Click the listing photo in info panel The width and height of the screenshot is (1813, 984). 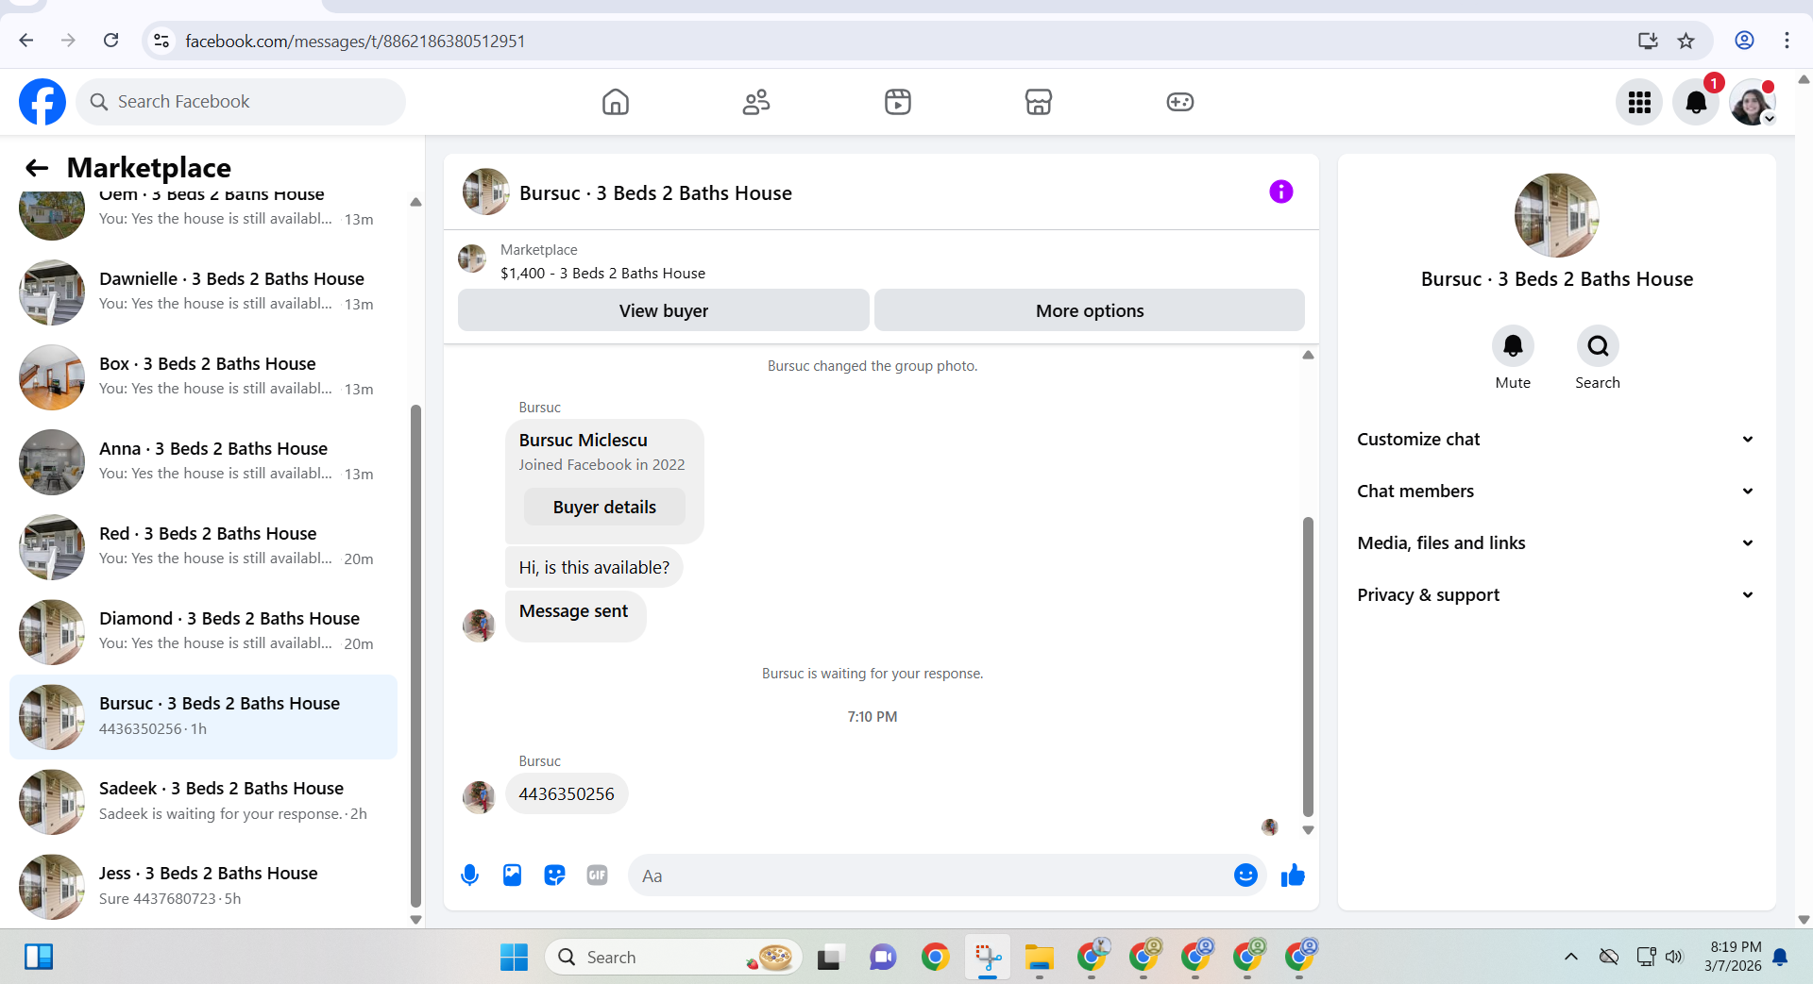point(1556,215)
